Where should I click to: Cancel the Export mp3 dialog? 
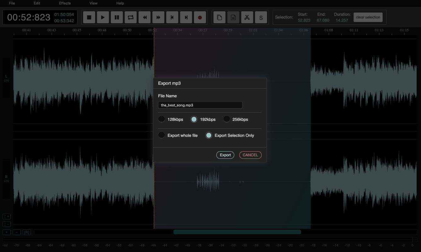pyautogui.click(x=250, y=155)
